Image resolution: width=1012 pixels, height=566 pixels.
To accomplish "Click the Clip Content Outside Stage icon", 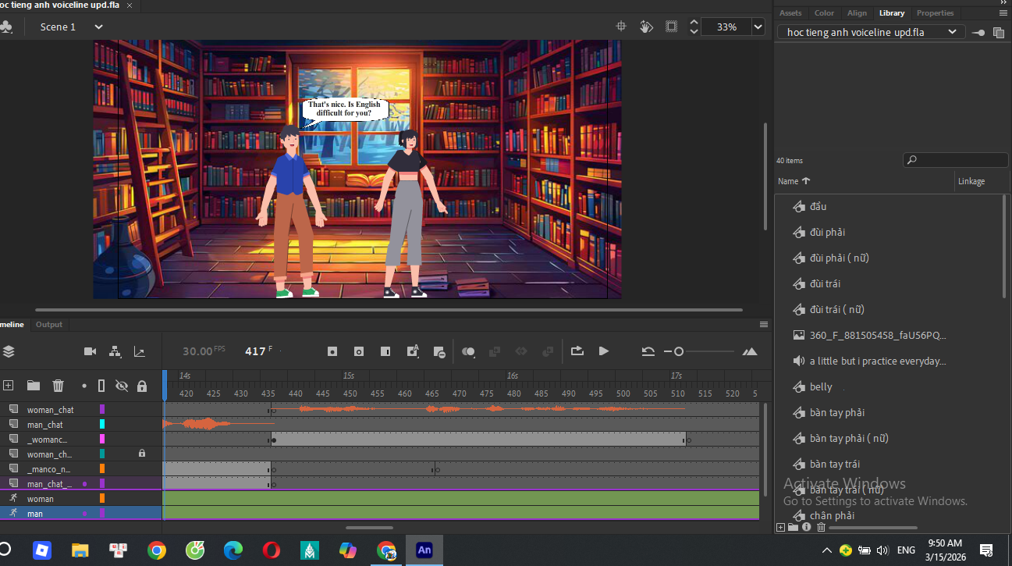I will pyautogui.click(x=671, y=27).
